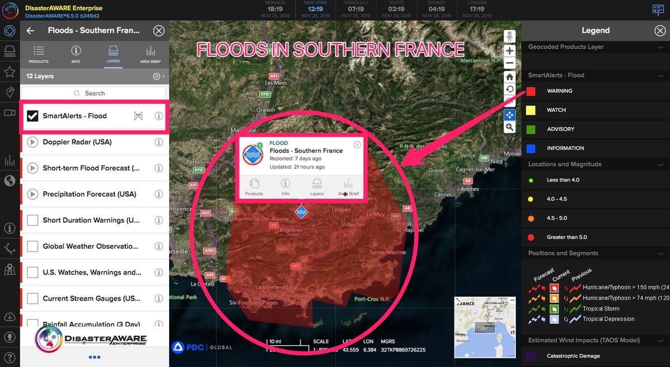670x367 pixels.
Task: Show info for Short Duration Warnings layer
Action: 159,220
